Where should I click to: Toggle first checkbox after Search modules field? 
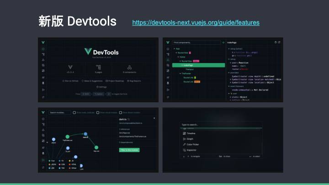coord(74,113)
